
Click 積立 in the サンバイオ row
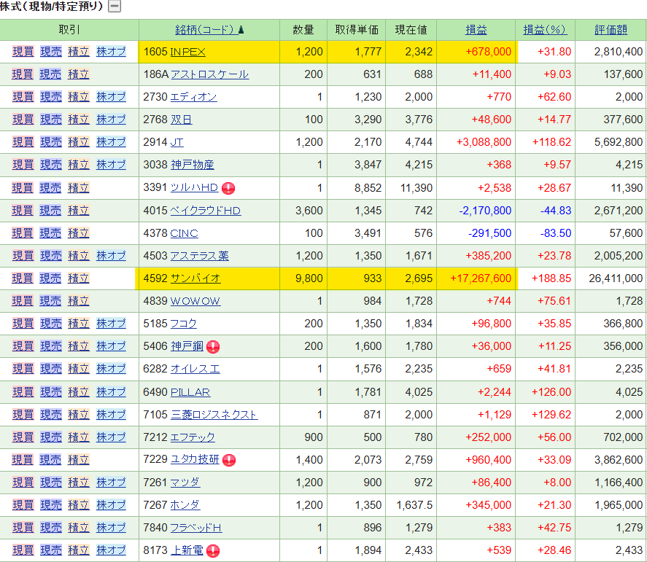pyautogui.click(x=78, y=278)
